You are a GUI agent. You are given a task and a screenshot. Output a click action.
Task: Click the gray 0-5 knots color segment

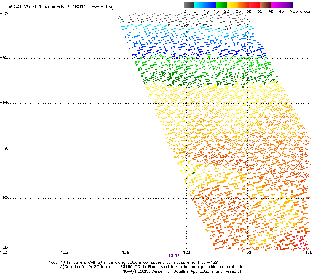[189, 5]
